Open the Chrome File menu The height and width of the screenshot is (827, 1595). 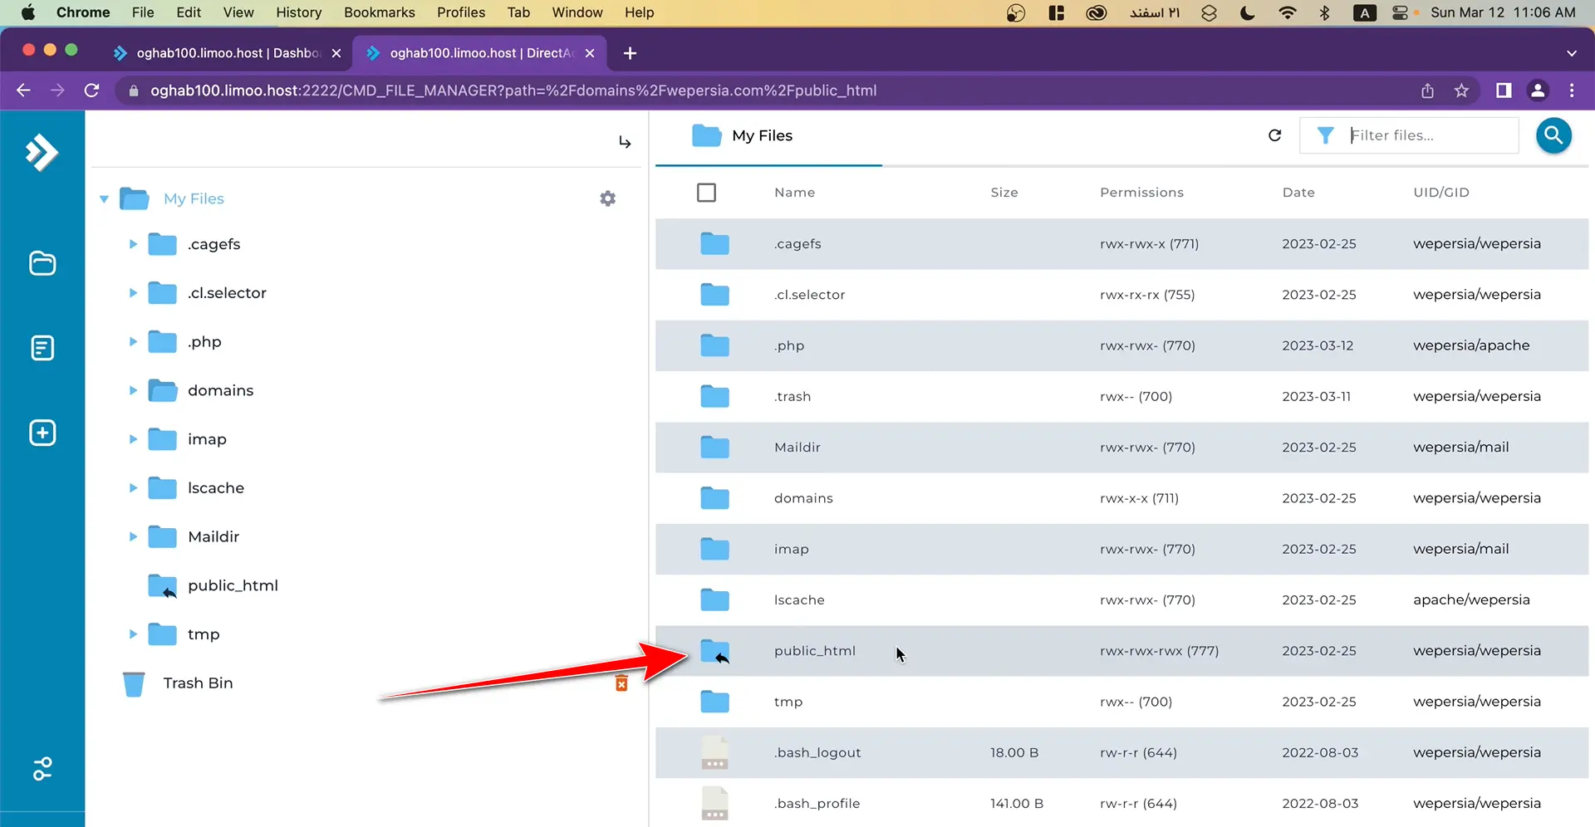(143, 12)
